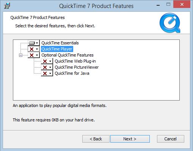193x151 pixels.
Task: Click red X icon beside Optional QuickTime Features
Action: tap(31, 55)
